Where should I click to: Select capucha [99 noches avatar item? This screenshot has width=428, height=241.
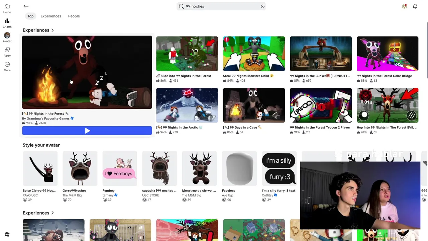coord(159,168)
